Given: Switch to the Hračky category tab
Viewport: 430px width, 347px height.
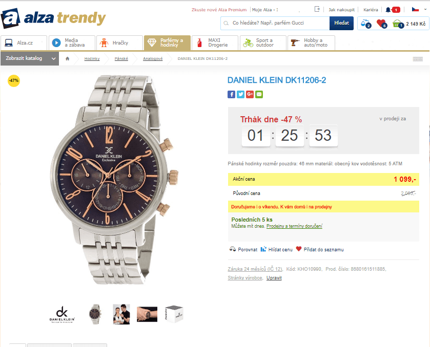Looking at the screenshot, I should 118,43.
